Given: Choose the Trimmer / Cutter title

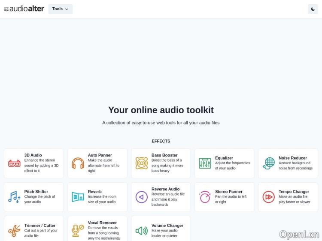Looking at the screenshot, I should [40, 226].
